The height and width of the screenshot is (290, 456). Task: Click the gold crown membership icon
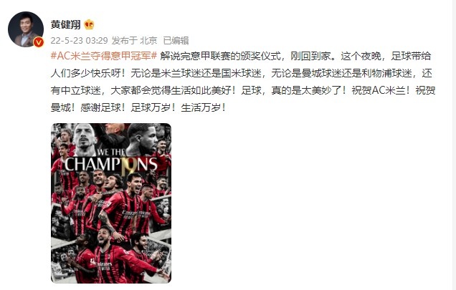click(89, 24)
